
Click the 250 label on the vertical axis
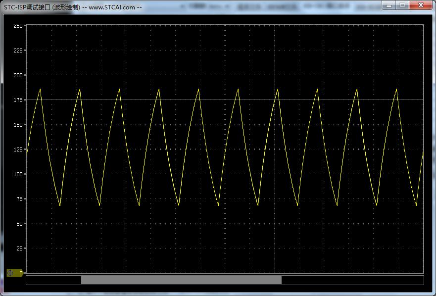pyautogui.click(x=18, y=26)
